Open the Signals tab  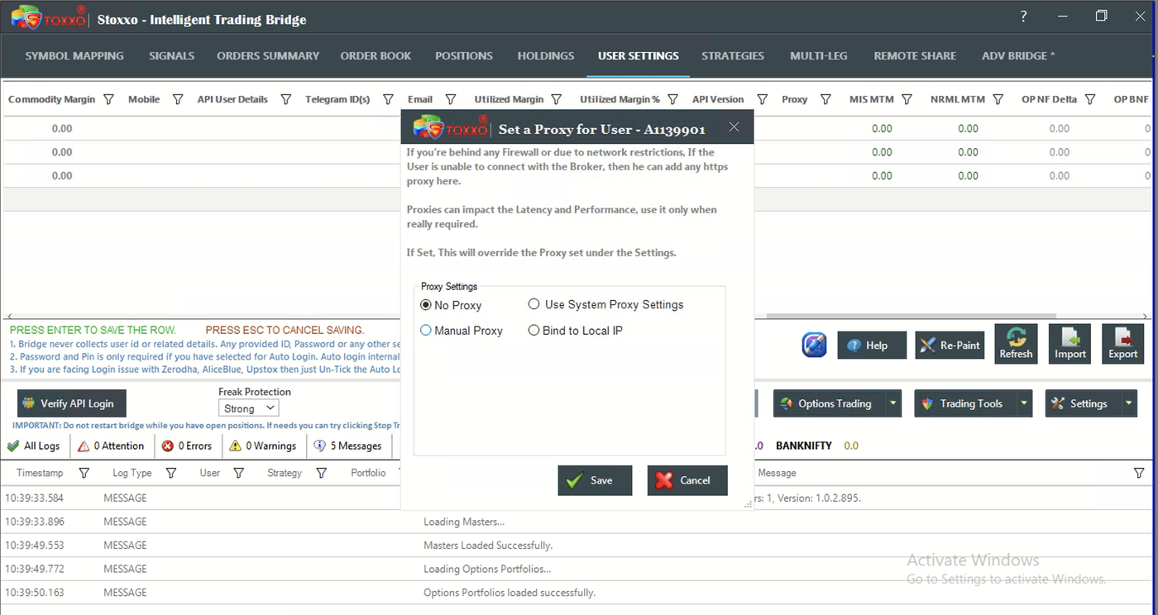172,56
